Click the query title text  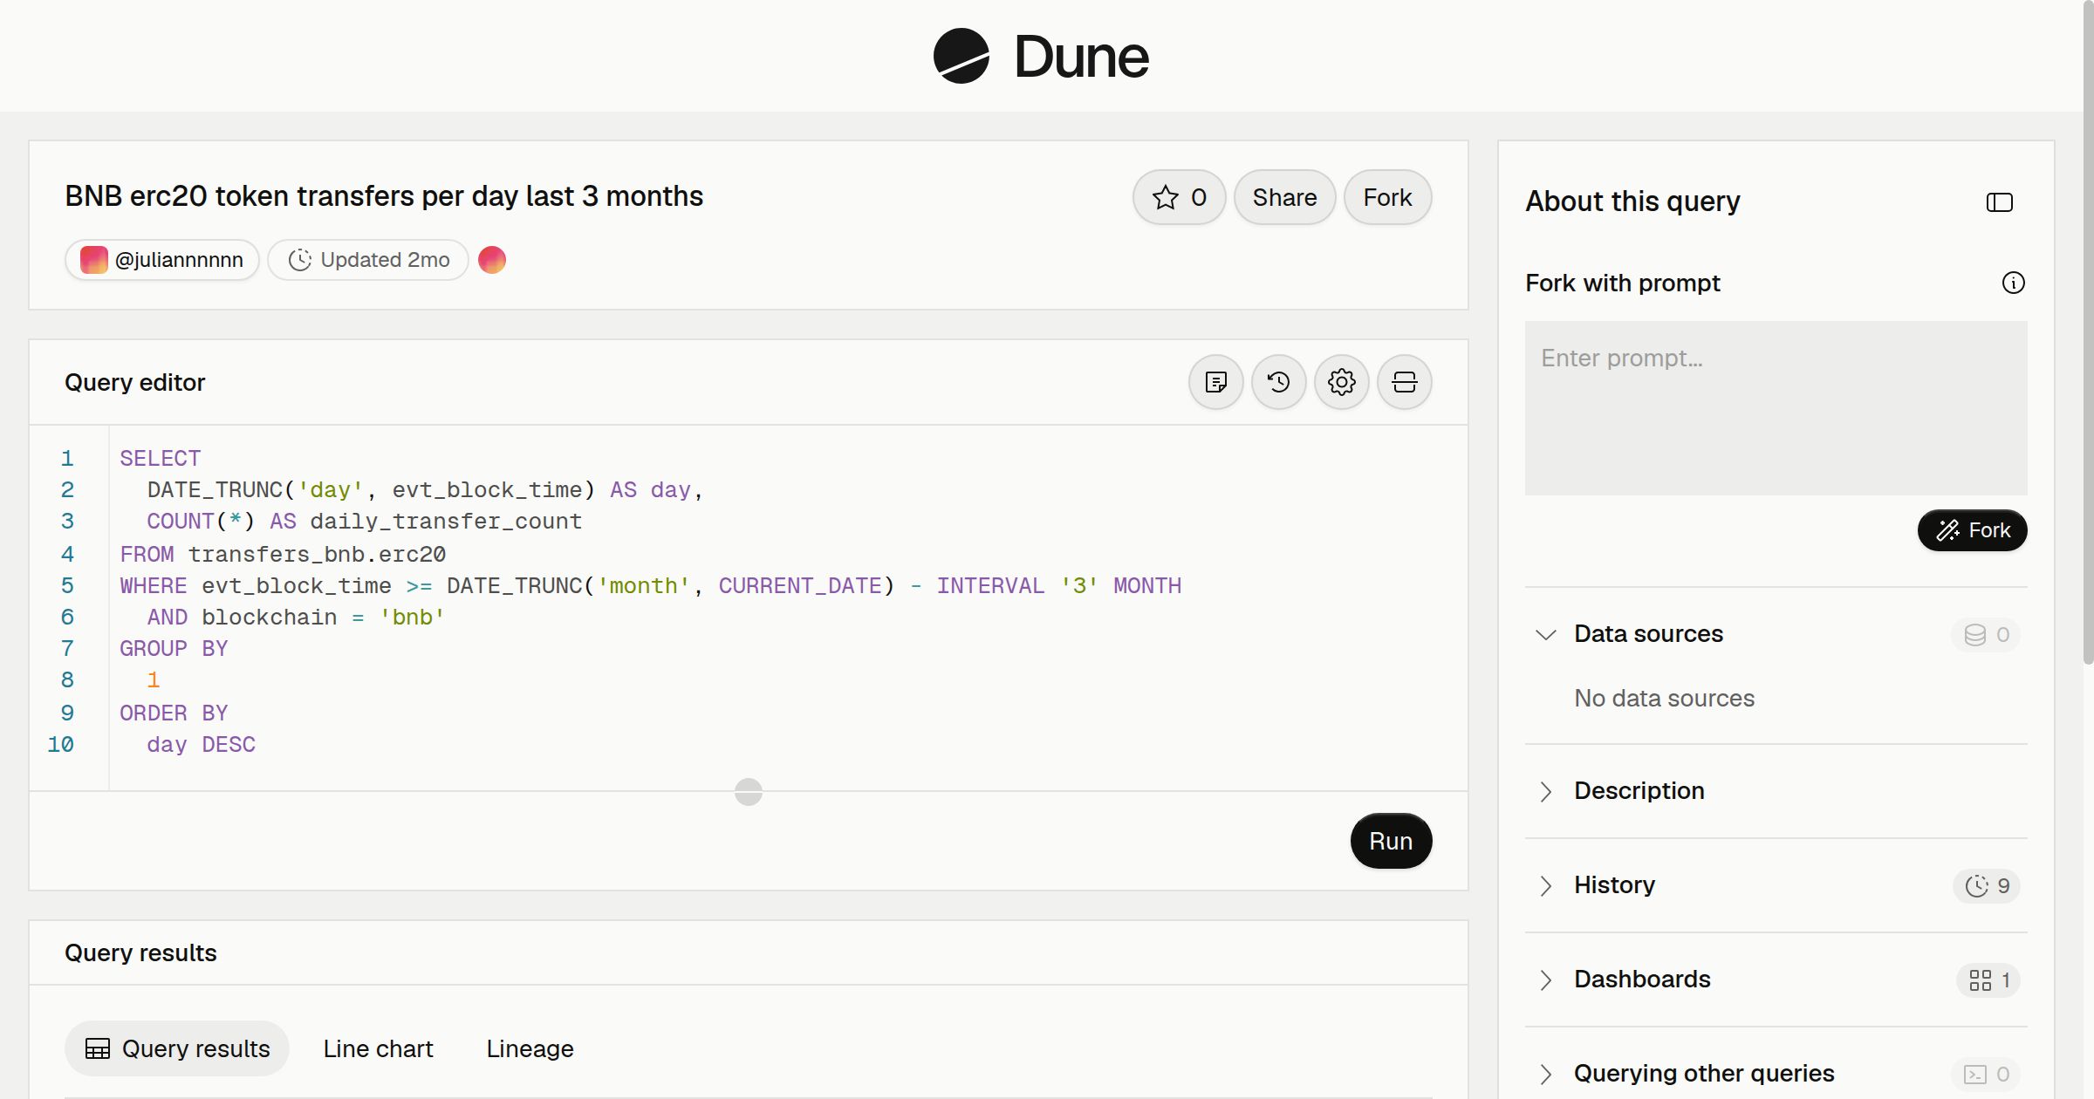click(384, 196)
